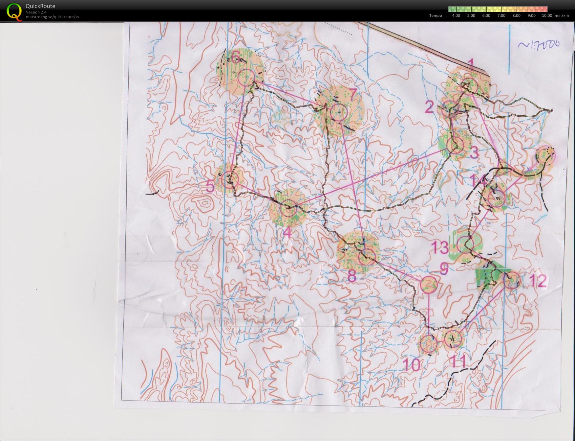Click the pink number 8 control label

point(352,277)
